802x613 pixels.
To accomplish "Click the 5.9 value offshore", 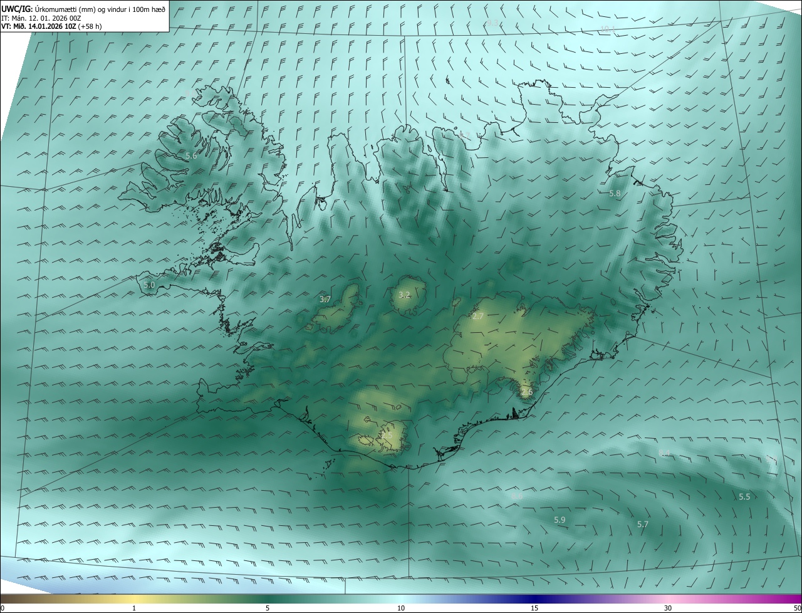I will (x=560, y=520).
